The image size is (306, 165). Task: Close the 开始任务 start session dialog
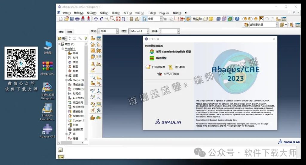(274, 39)
